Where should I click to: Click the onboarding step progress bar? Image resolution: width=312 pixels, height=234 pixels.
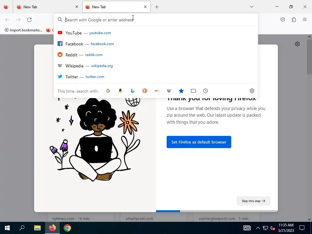(x=217, y=211)
